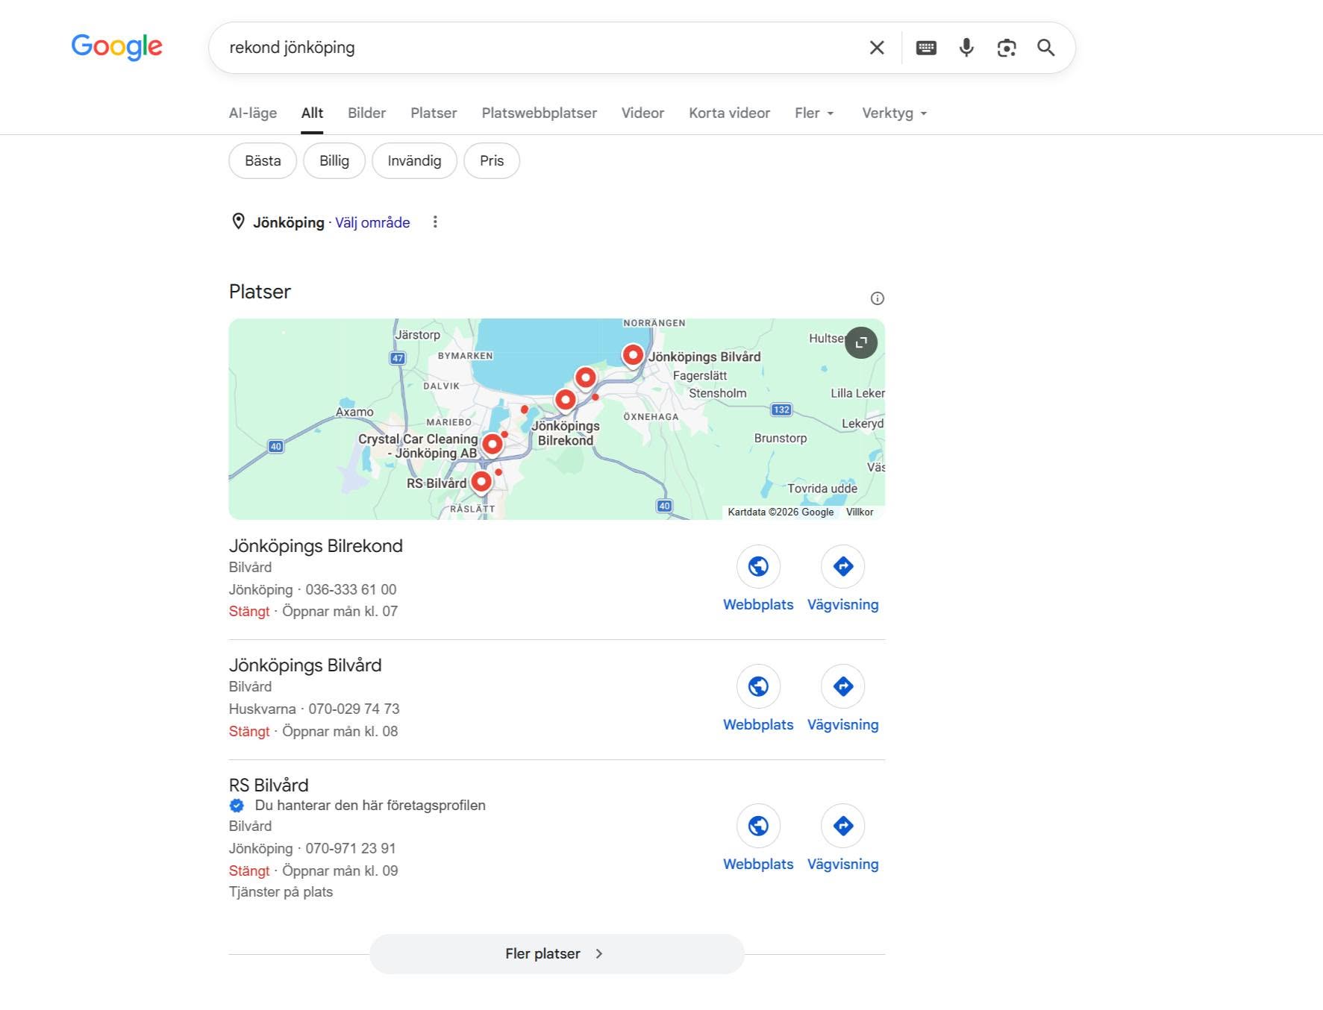
Task: Submit search with the magnifier icon
Action: [x=1046, y=48]
